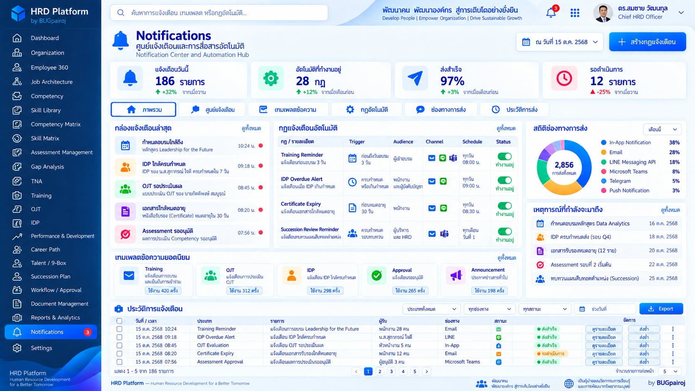
Task: Open the channel statistics period dropdown
Action: [663, 129]
